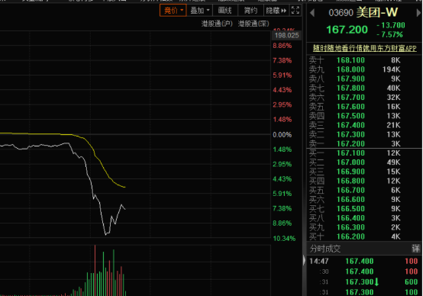Viewport: 423px width, 296px height.
Task: Select 卖六 ask row 167.700
Action: coord(364,97)
